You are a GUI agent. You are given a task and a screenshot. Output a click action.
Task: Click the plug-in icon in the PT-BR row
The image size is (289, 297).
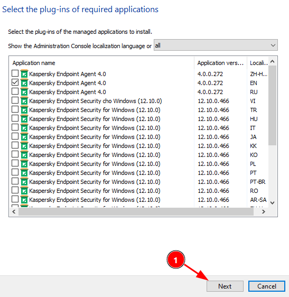point(24,182)
